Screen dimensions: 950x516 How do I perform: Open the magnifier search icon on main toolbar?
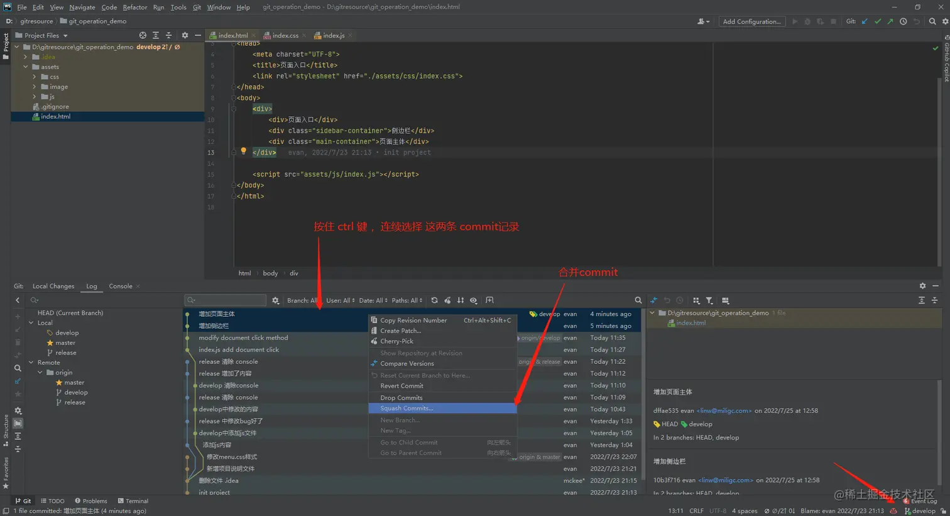(x=932, y=21)
